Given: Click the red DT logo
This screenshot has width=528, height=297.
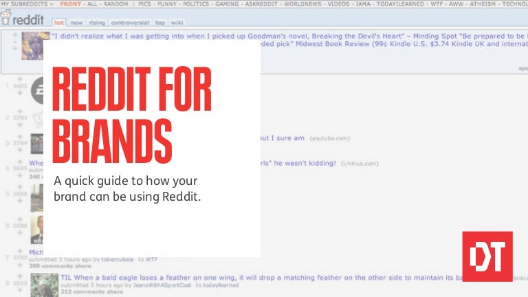Looking at the screenshot, I should [x=487, y=256].
